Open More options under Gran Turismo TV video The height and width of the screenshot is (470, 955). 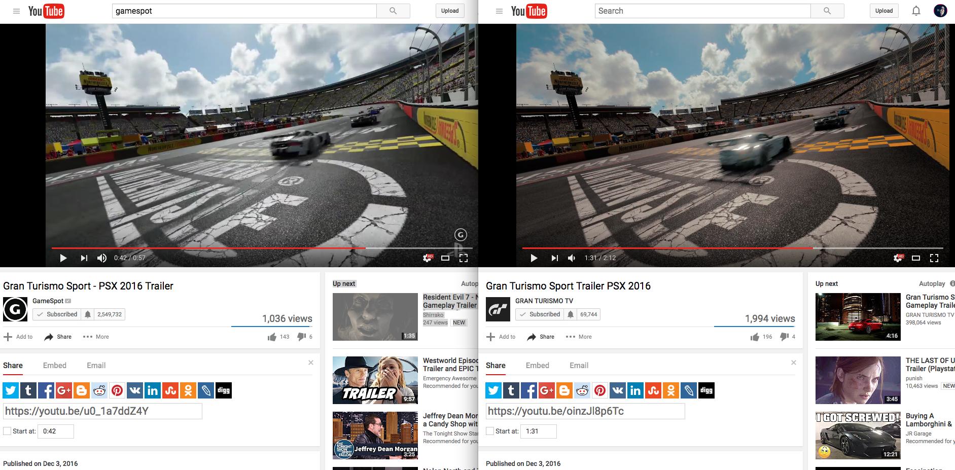tap(579, 337)
